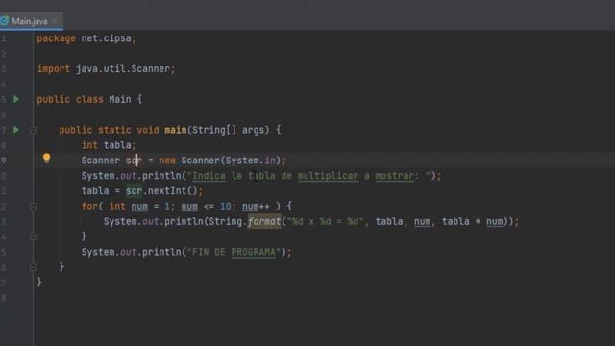Viewport: 615px width, 346px height.
Task: Click 'java.util.Scanner' import text
Action: tap(123, 69)
